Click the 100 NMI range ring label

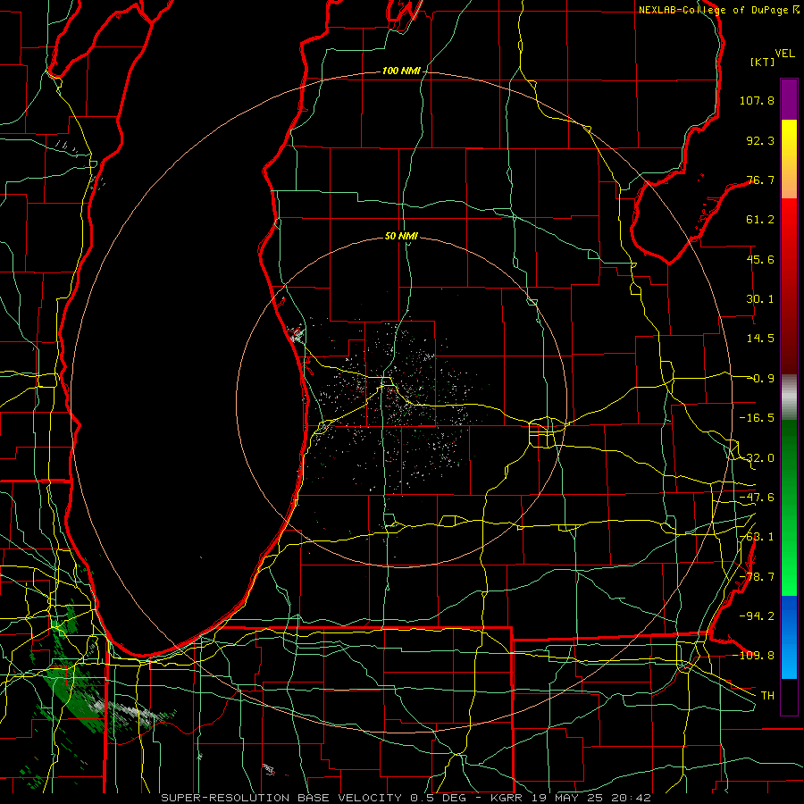401,71
